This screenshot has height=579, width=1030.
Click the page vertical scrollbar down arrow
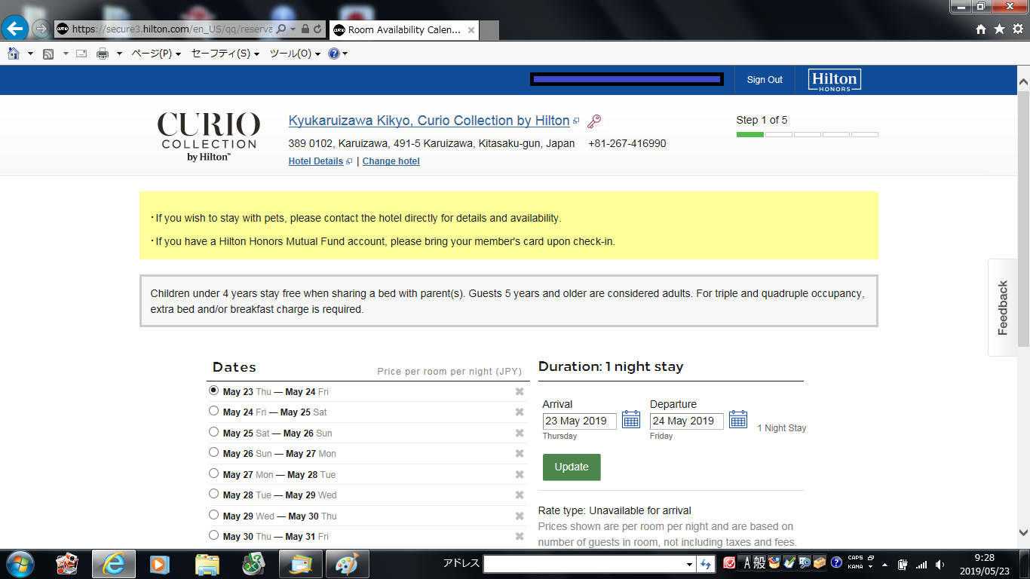pos(1023,532)
